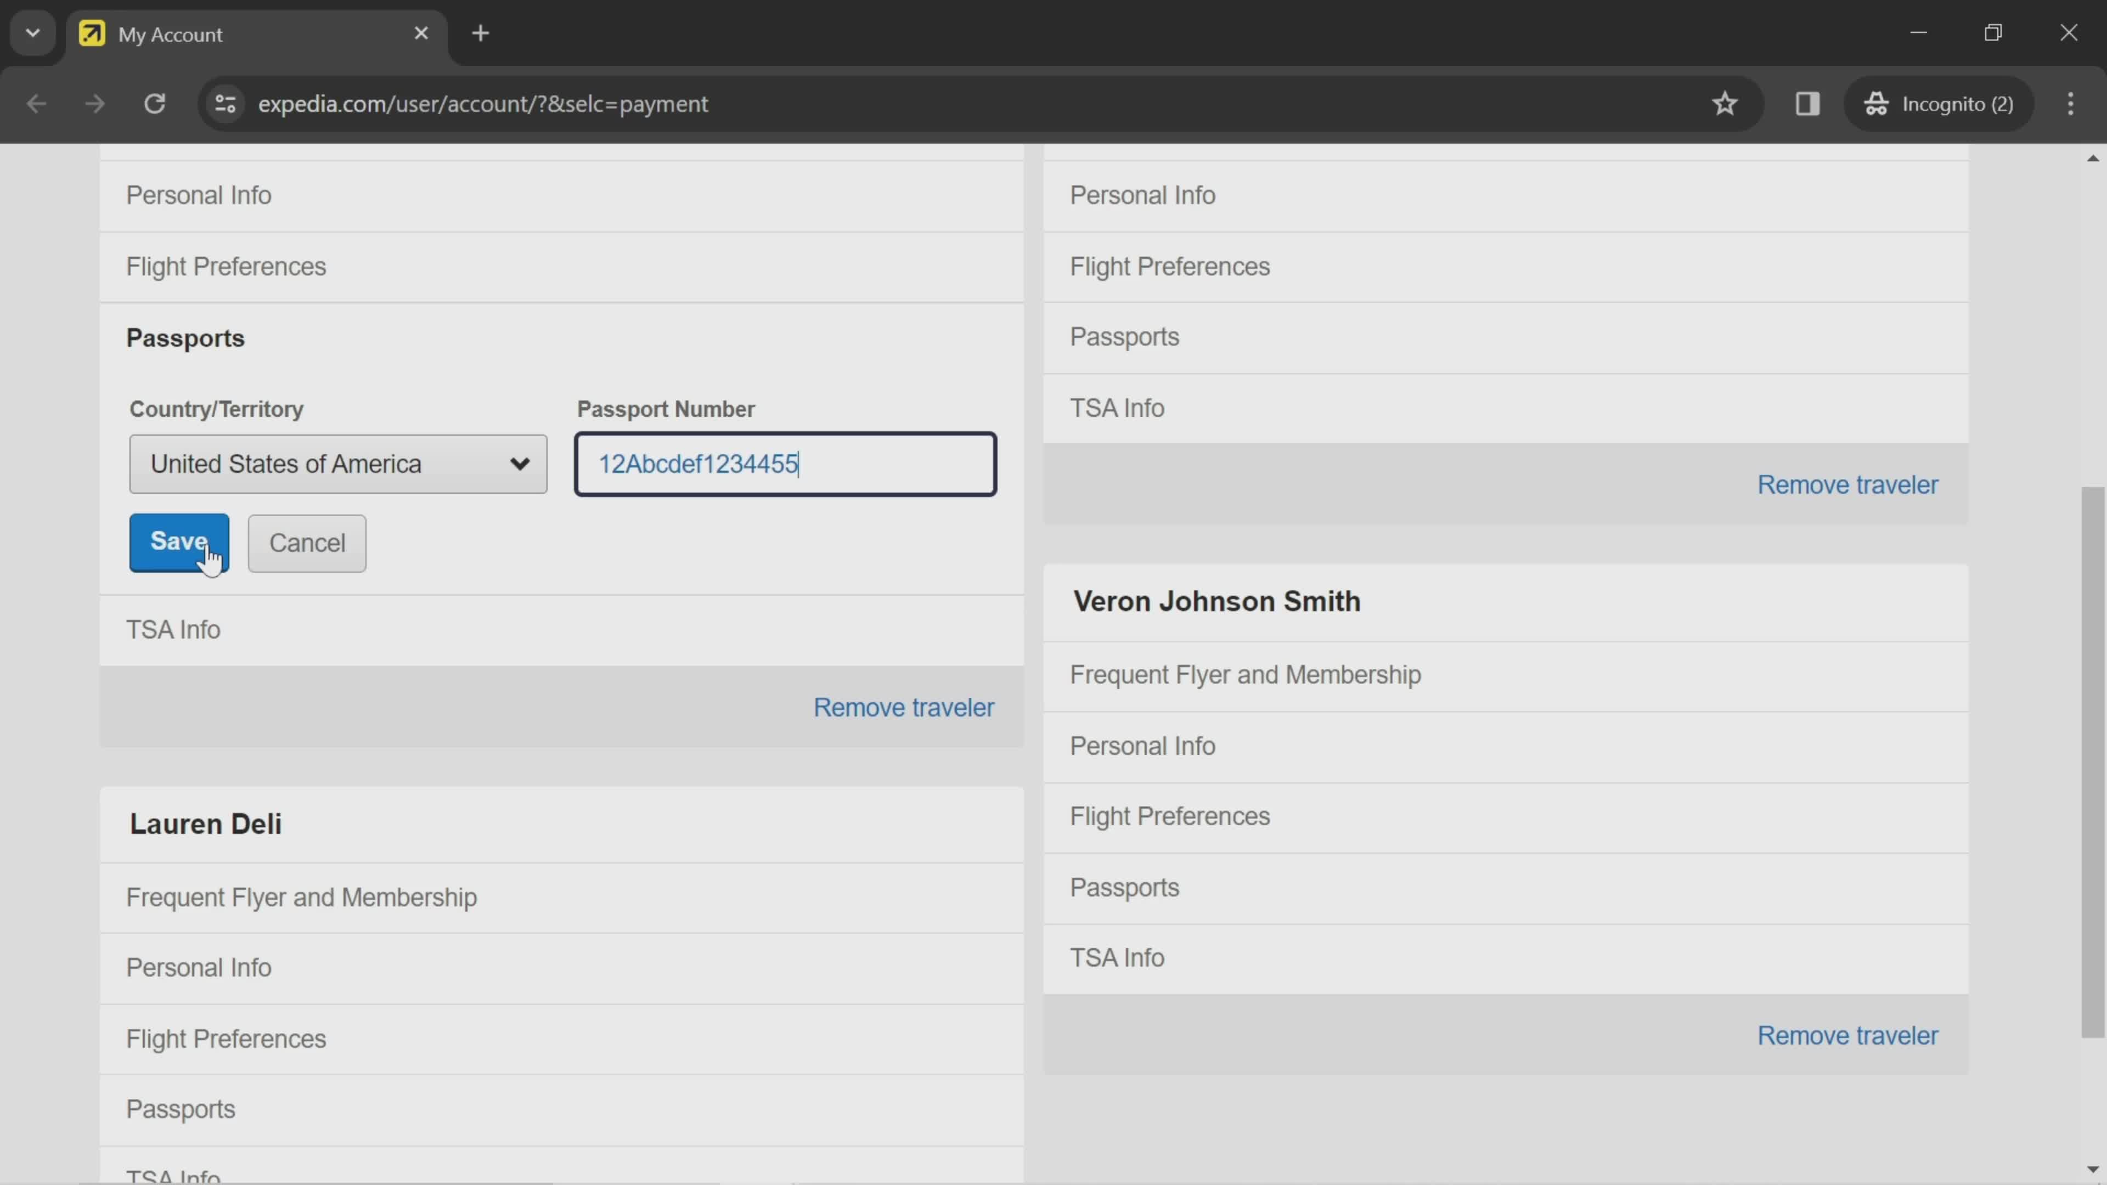
Task: Click the tab list dropdown arrow
Action: pos(32,32)
